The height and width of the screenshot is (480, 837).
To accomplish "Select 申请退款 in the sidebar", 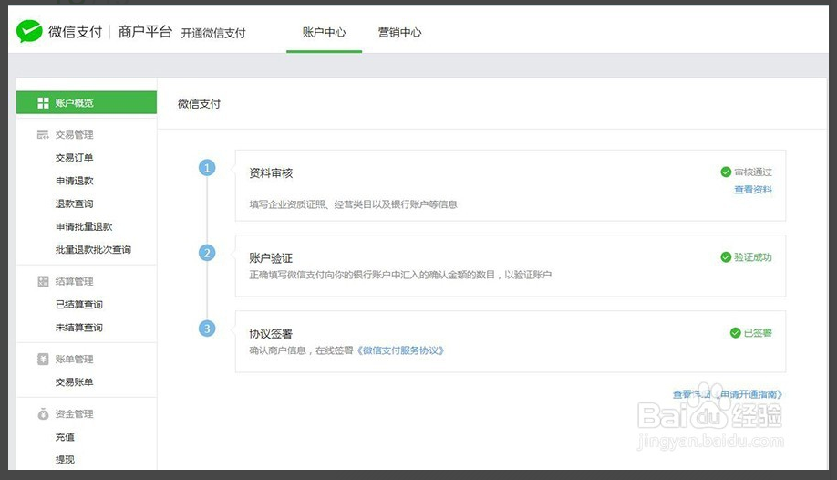I will 74,181.
